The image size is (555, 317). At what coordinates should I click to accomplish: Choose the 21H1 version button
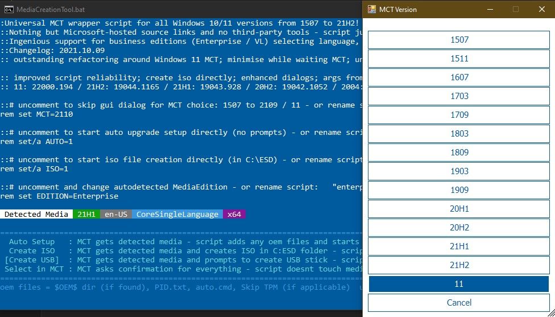tap(459, 246)
